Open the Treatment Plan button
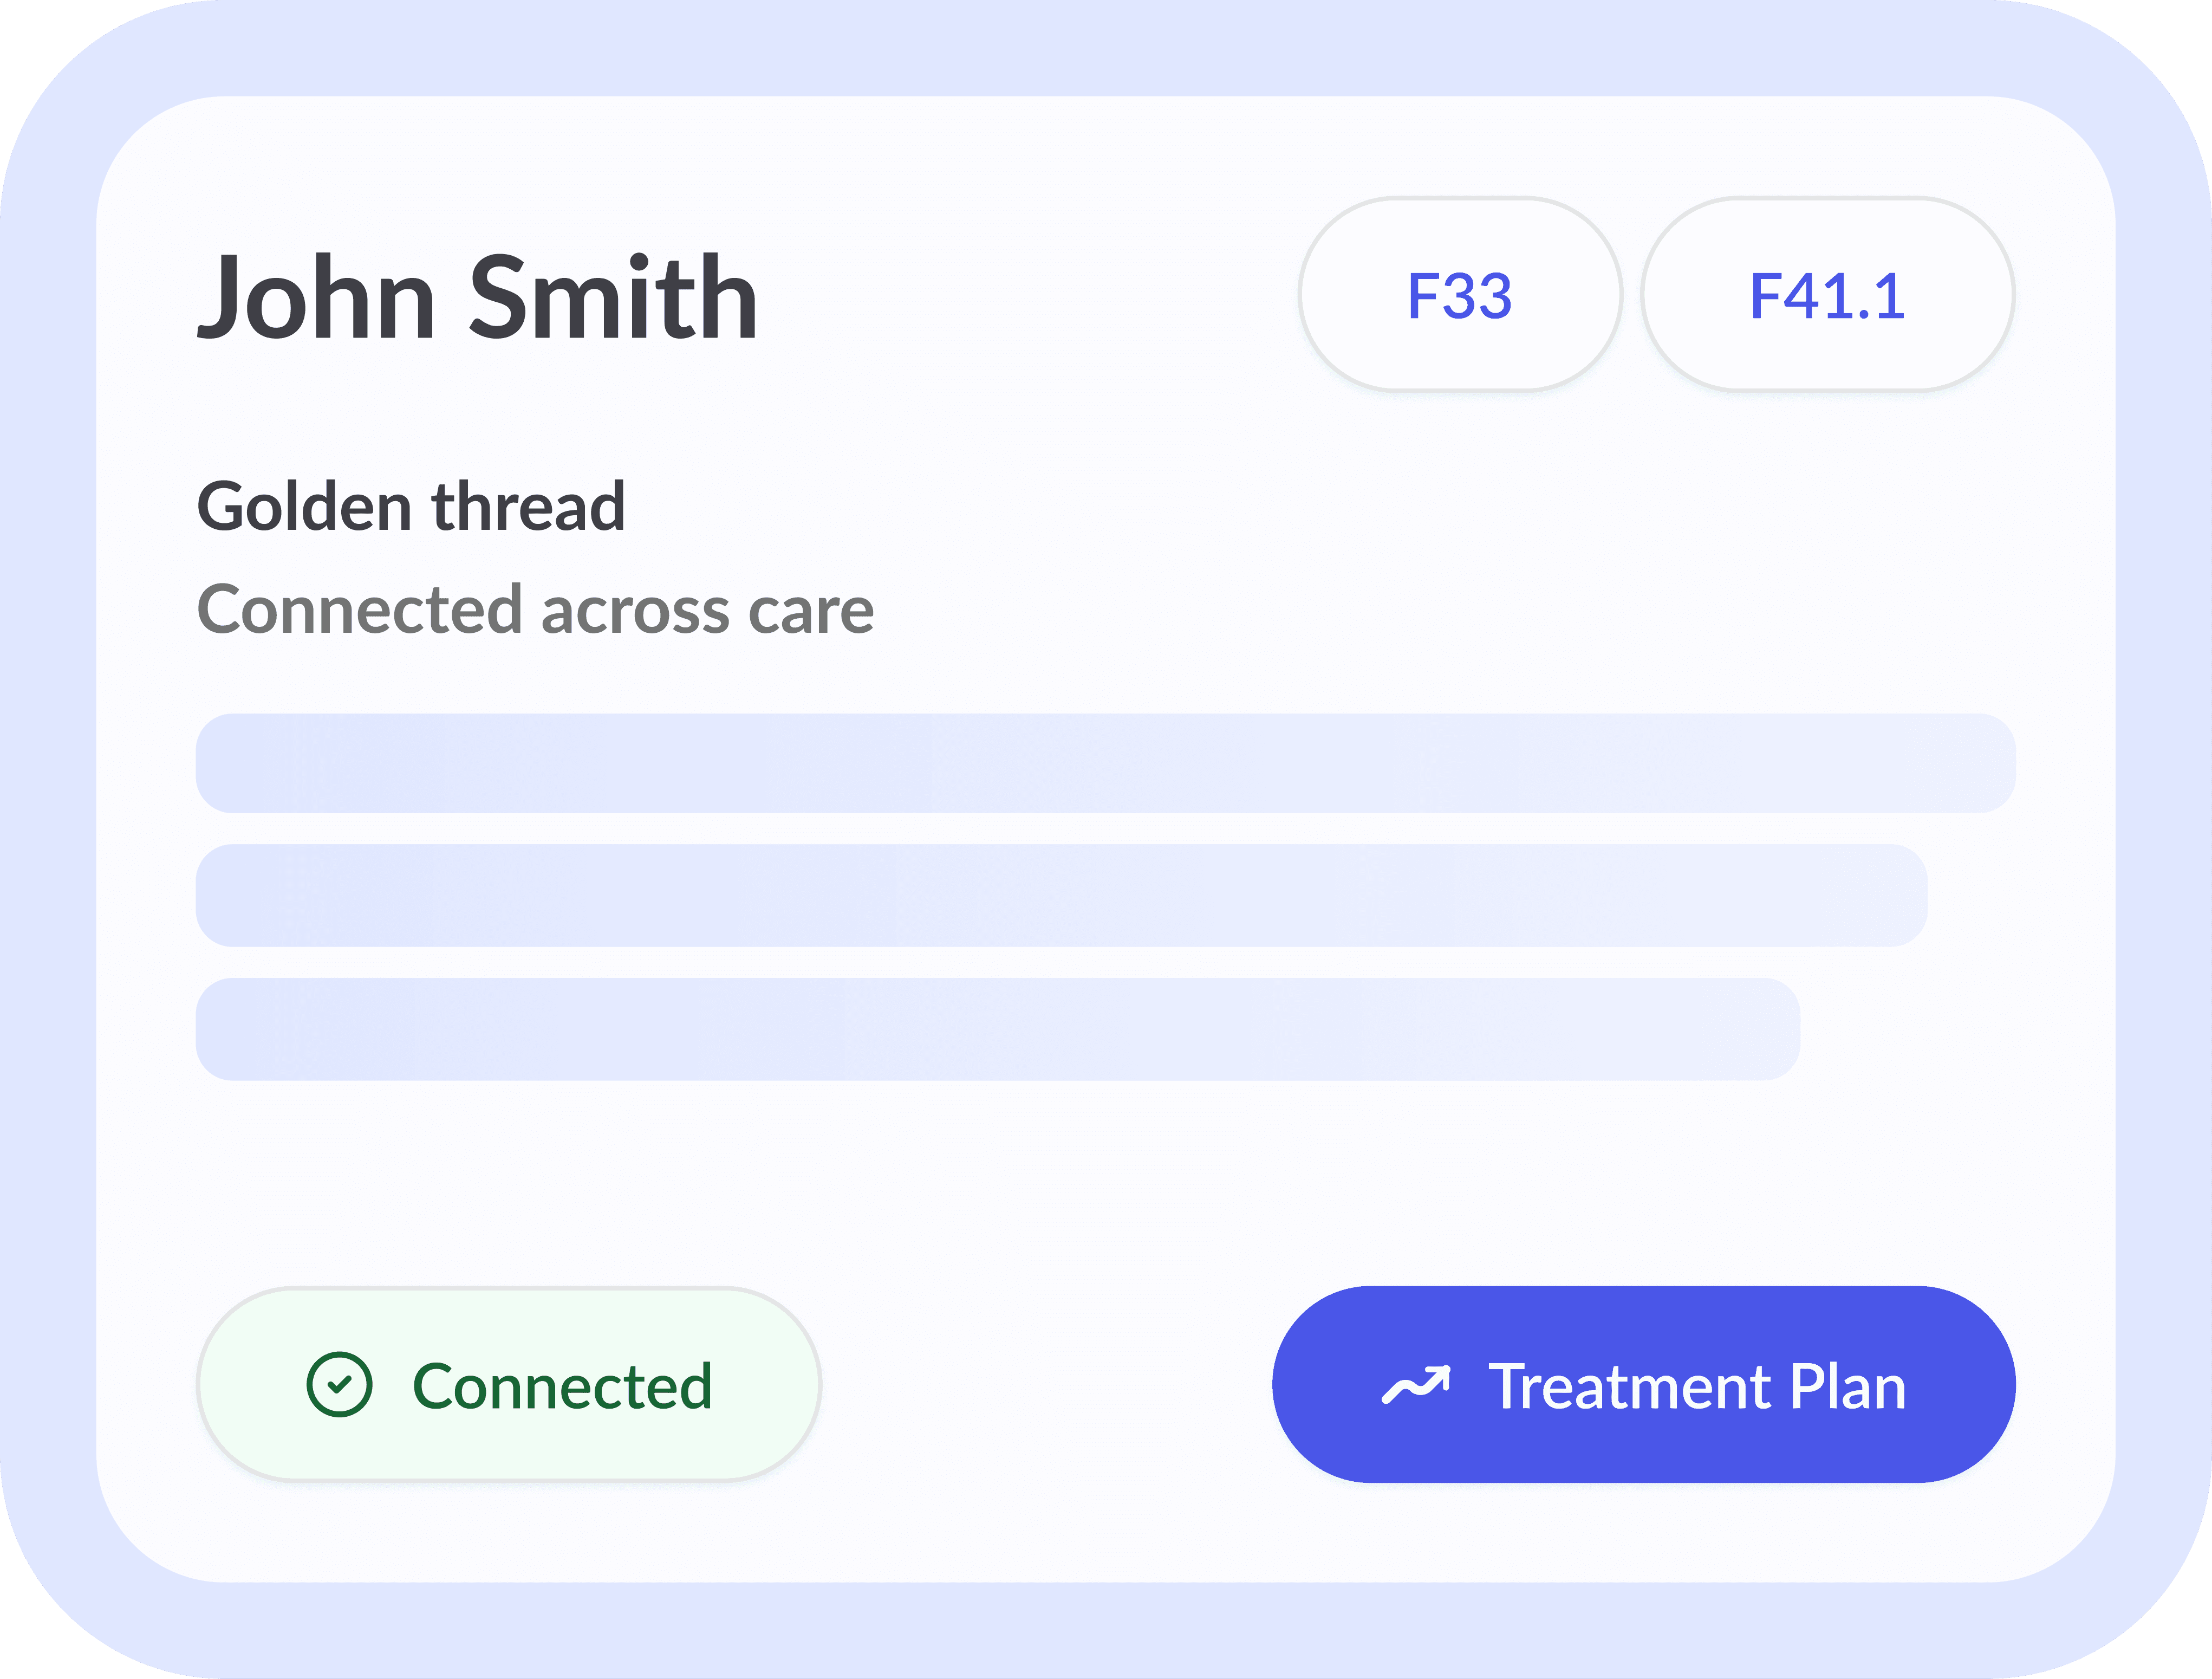Screen dimensions: 2212x1679 1644,1384
